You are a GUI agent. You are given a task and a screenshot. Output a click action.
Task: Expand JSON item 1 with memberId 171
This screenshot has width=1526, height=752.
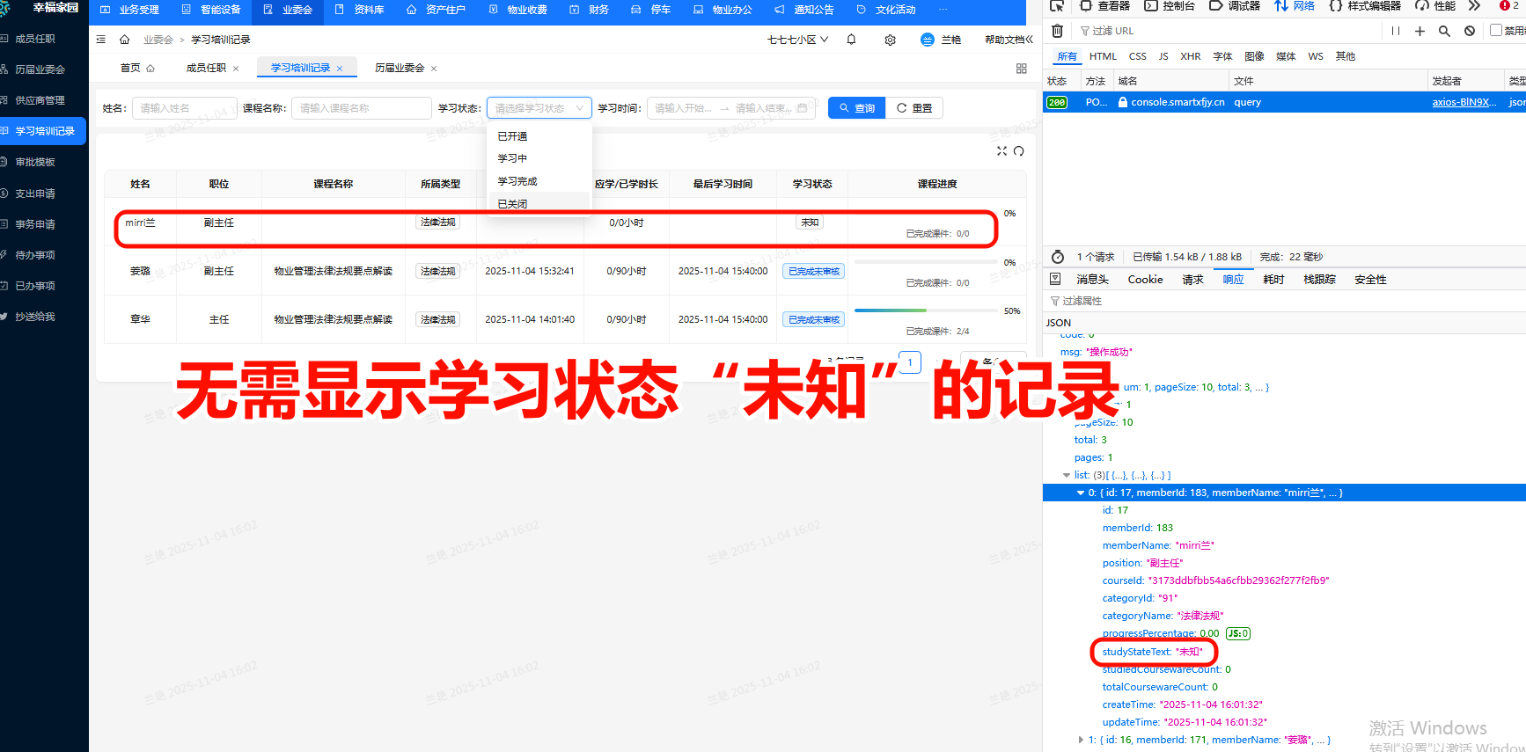[1081, 740]
